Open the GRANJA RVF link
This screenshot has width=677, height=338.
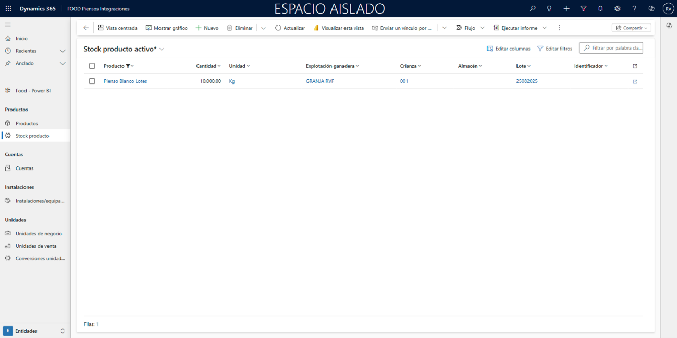pyautogui.click(x=319, y=81)
